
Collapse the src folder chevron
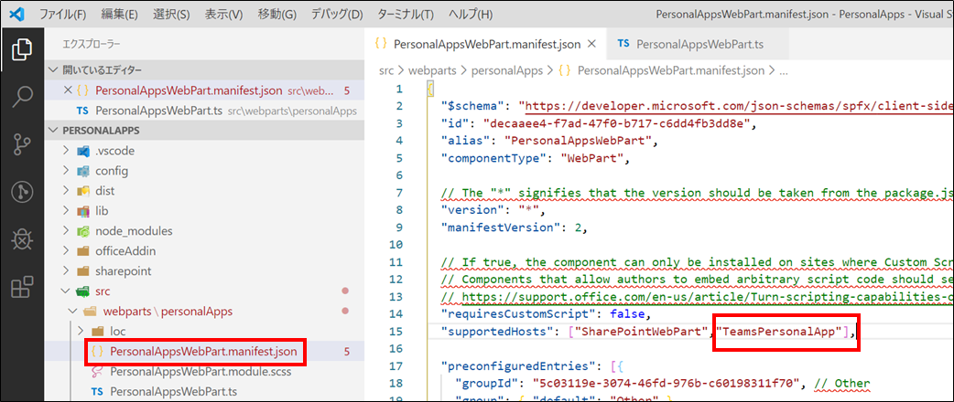click(x=67, y=291)
